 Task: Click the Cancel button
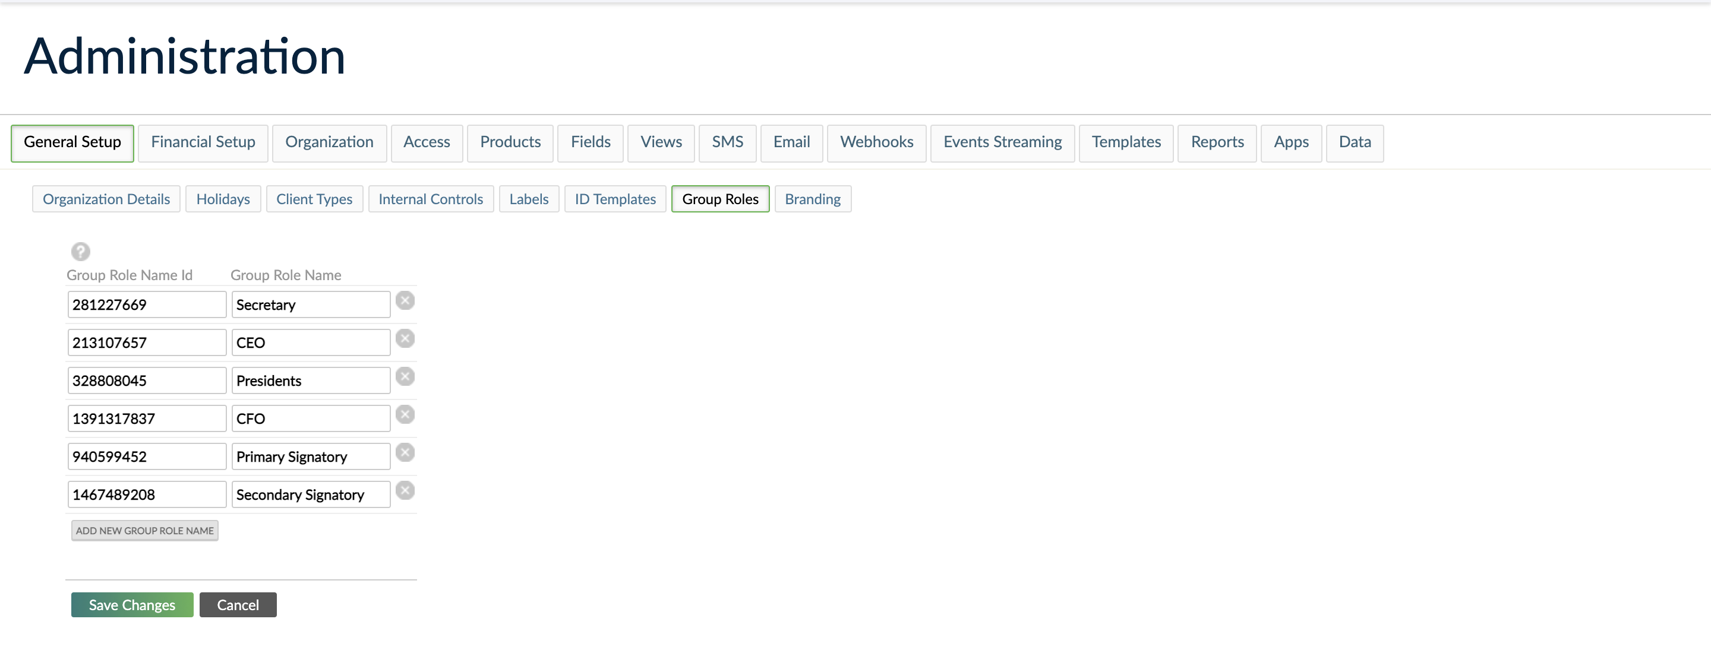pos(238,604)
